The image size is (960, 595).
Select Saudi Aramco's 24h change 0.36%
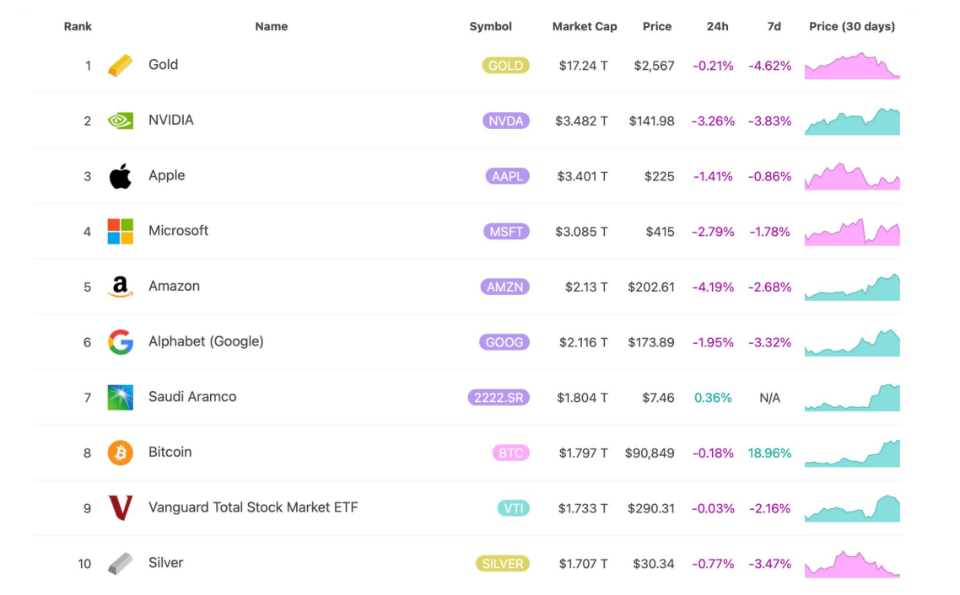point(714,398)
